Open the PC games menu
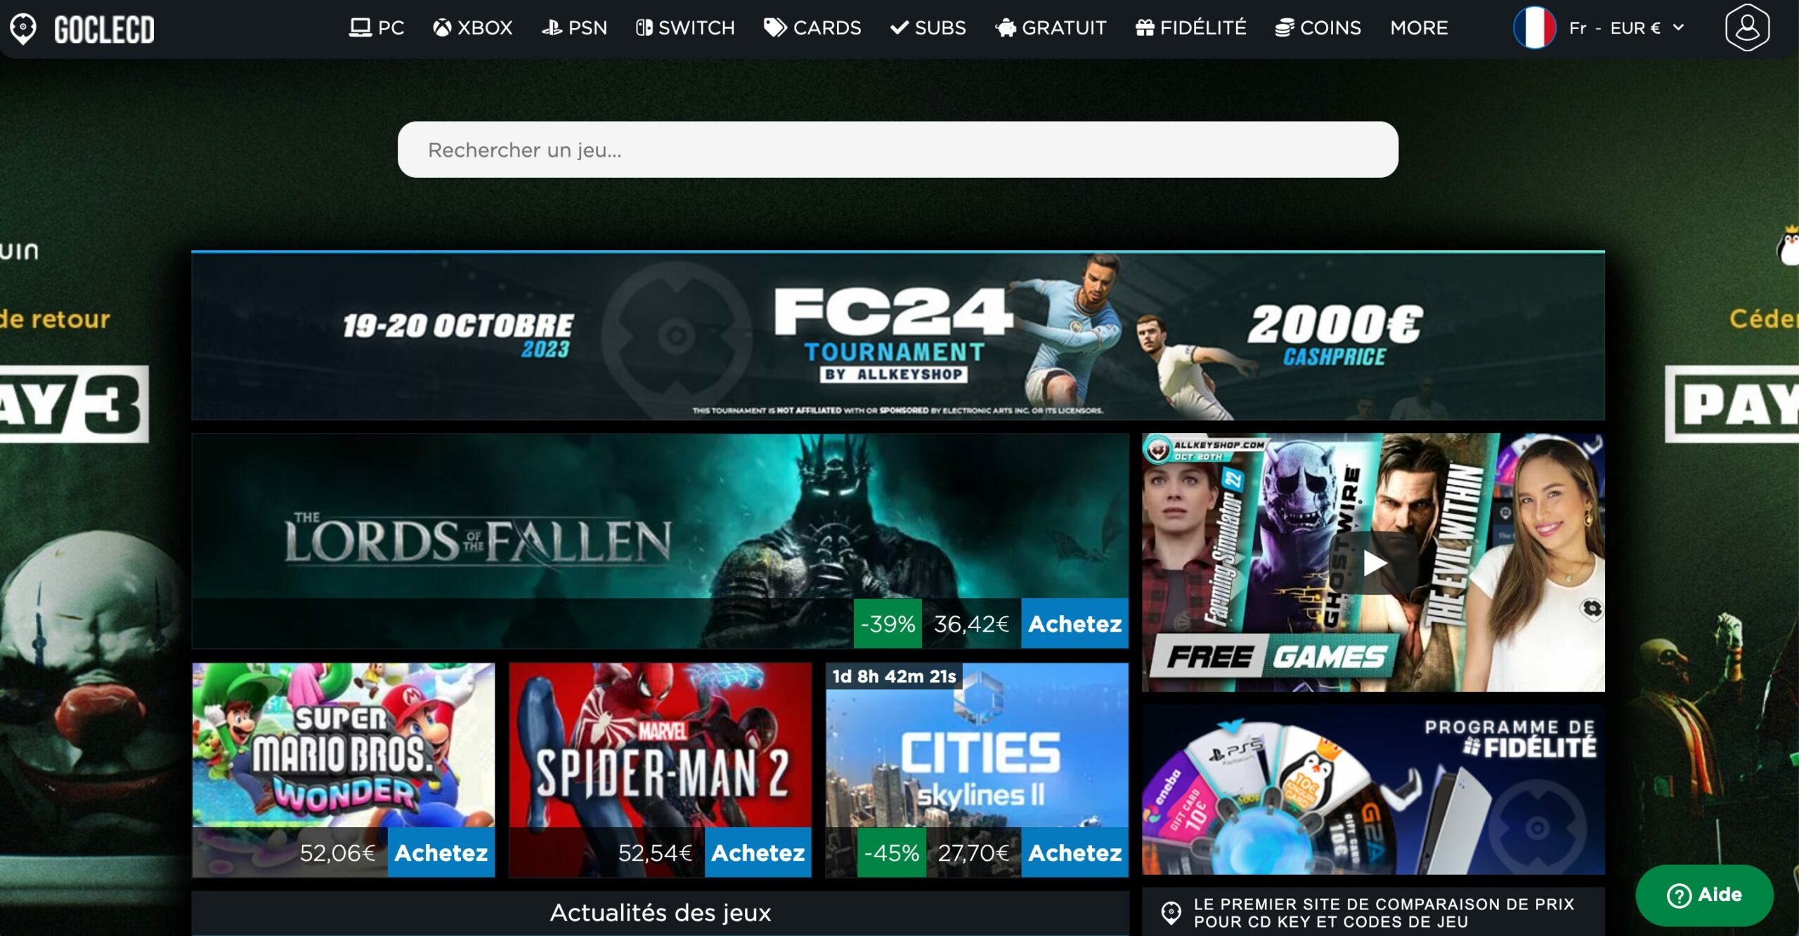The height and width of the screenshot is (936, 1799). [x=377, y=28]
